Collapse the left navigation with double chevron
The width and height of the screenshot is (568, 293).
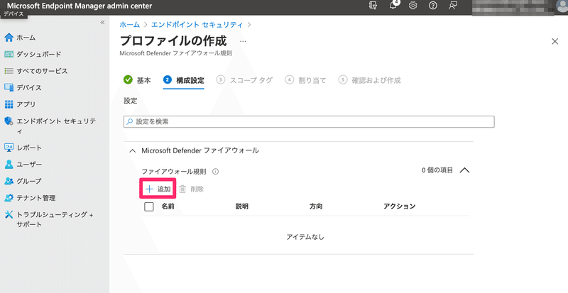click(102, 23)
